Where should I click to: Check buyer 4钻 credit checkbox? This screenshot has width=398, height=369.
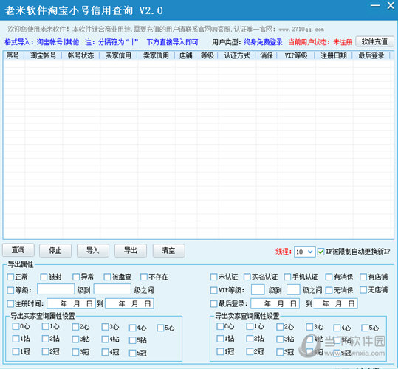[105, 339]
